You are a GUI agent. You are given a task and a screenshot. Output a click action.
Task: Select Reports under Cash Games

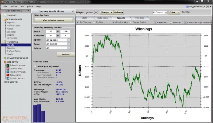[11, 22]
